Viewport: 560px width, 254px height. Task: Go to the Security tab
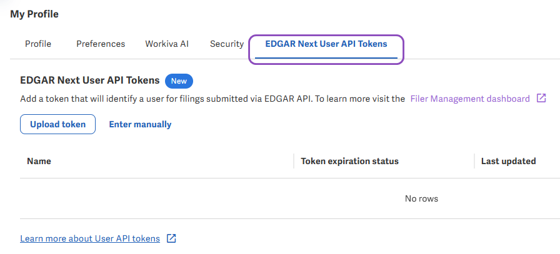[x=227, y=44]
